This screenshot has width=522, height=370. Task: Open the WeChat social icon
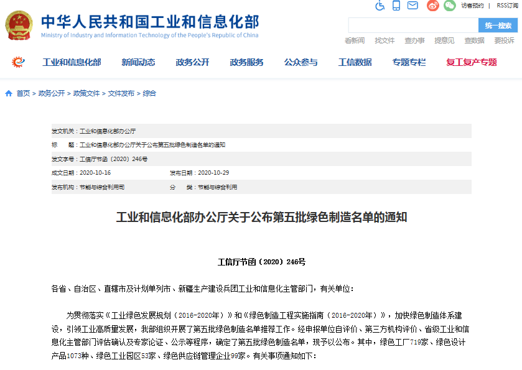[x=449, y=6]
